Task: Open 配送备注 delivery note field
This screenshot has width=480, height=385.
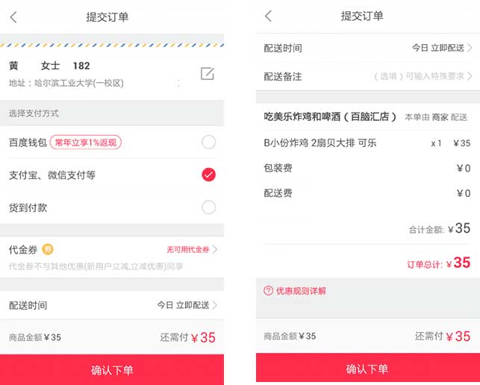Action: pos(368,76)
